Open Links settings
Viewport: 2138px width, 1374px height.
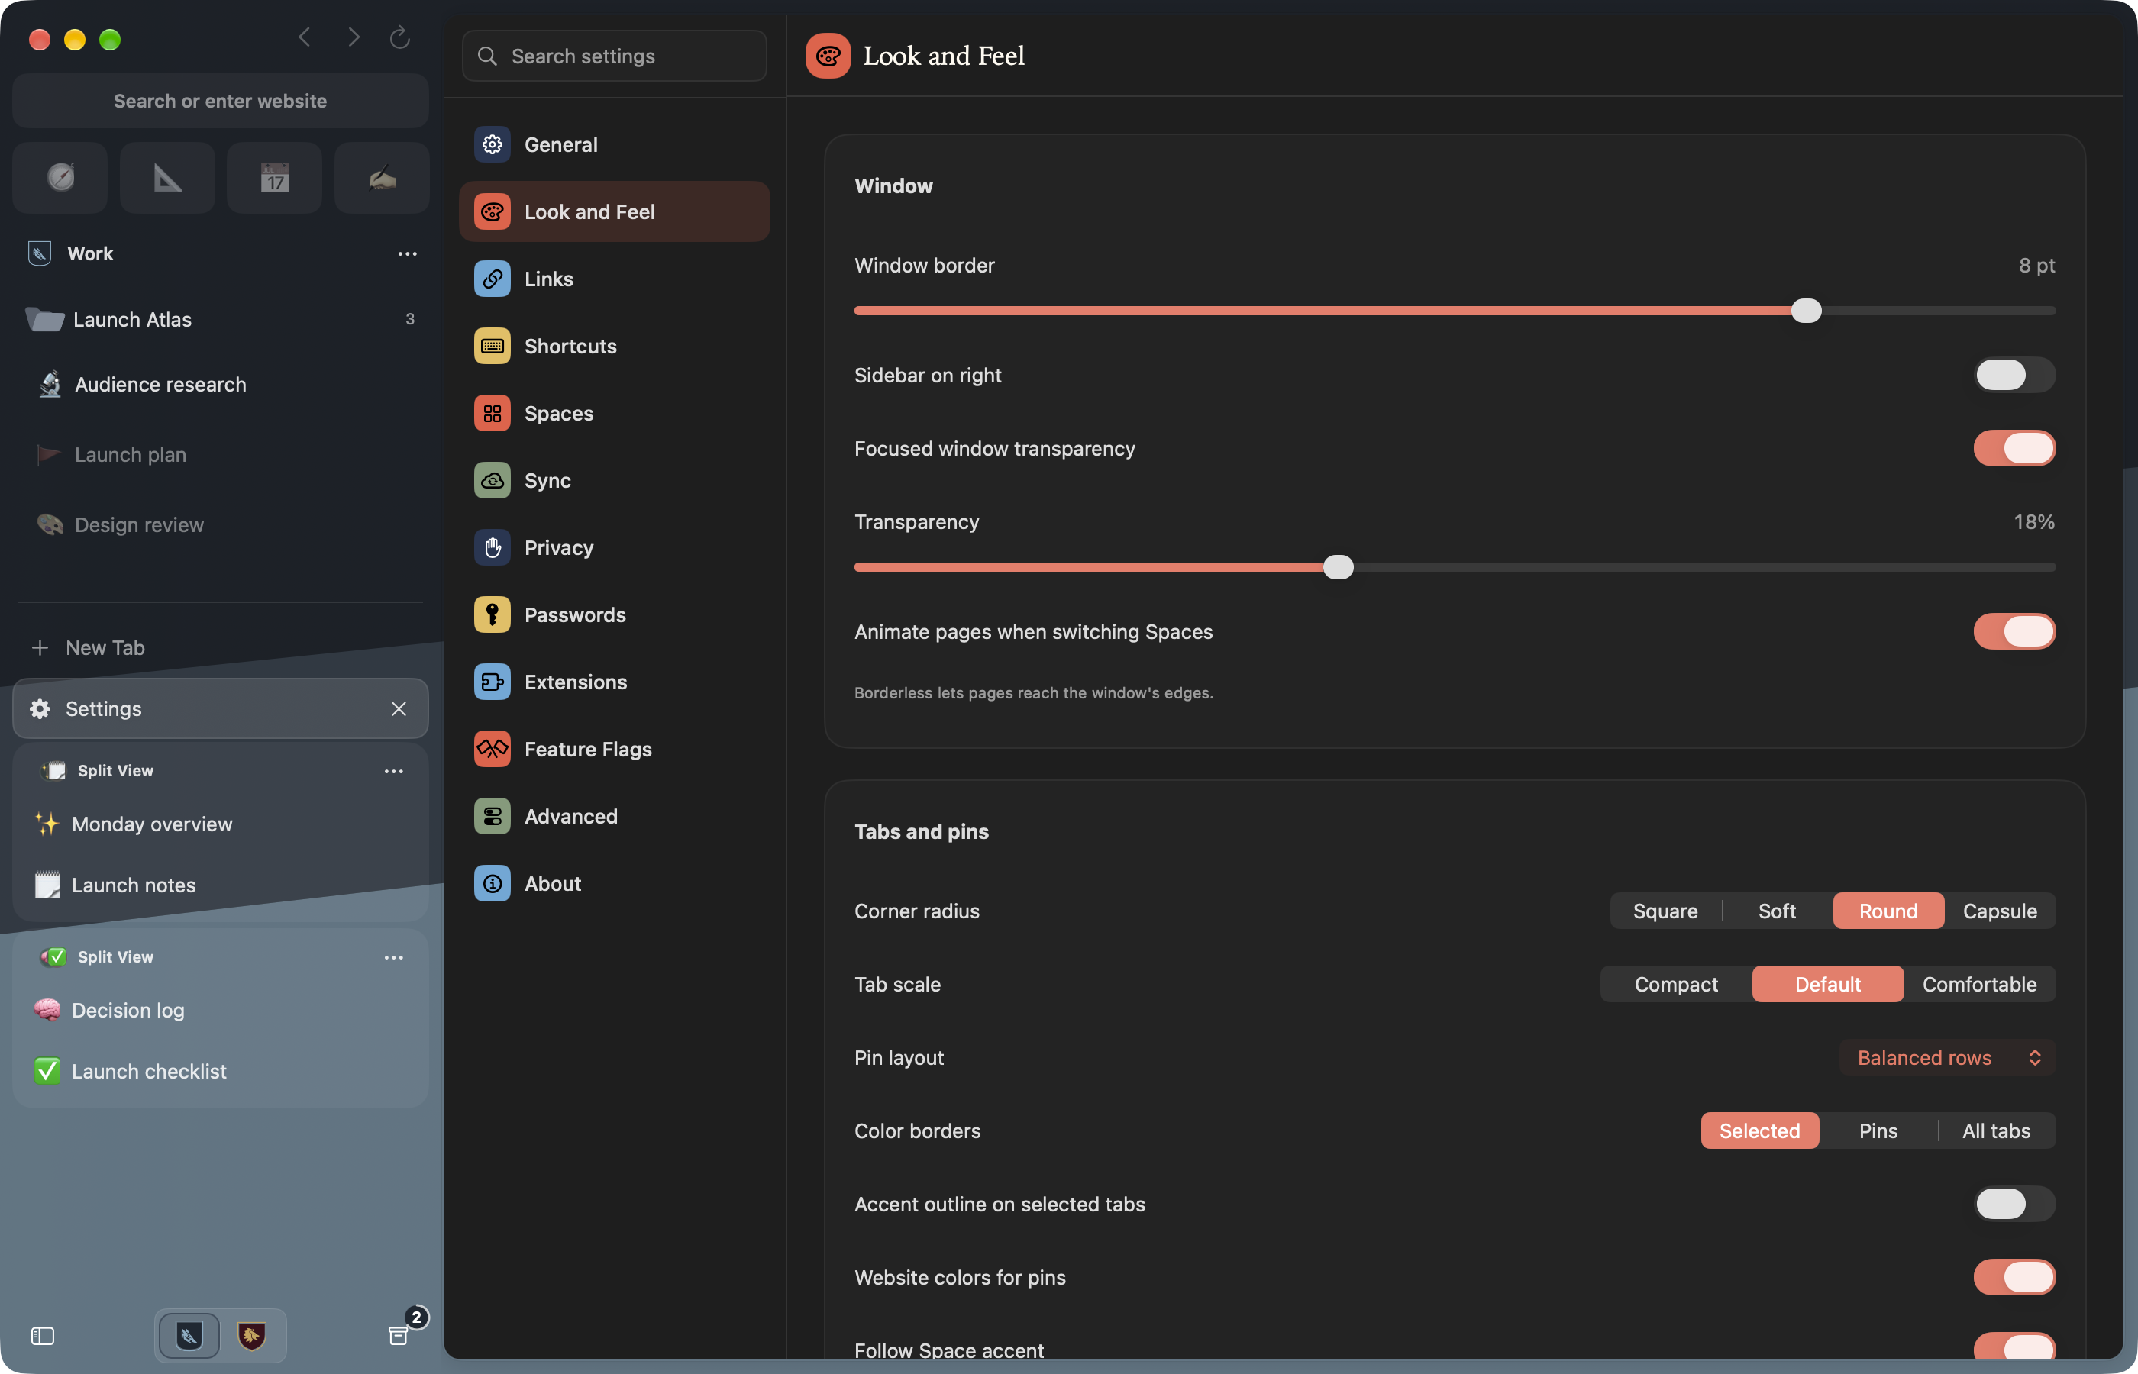click(614, 279)
